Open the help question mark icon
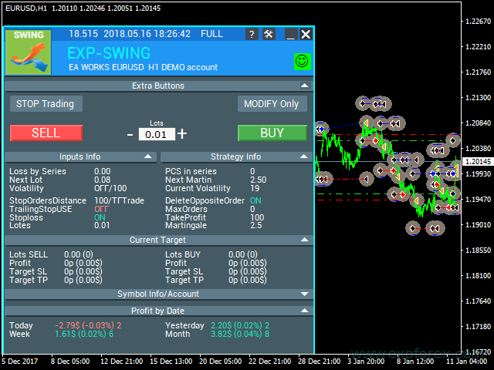Image resolution: width=494 pixels, height=370 pixels. tap(252, 34)
